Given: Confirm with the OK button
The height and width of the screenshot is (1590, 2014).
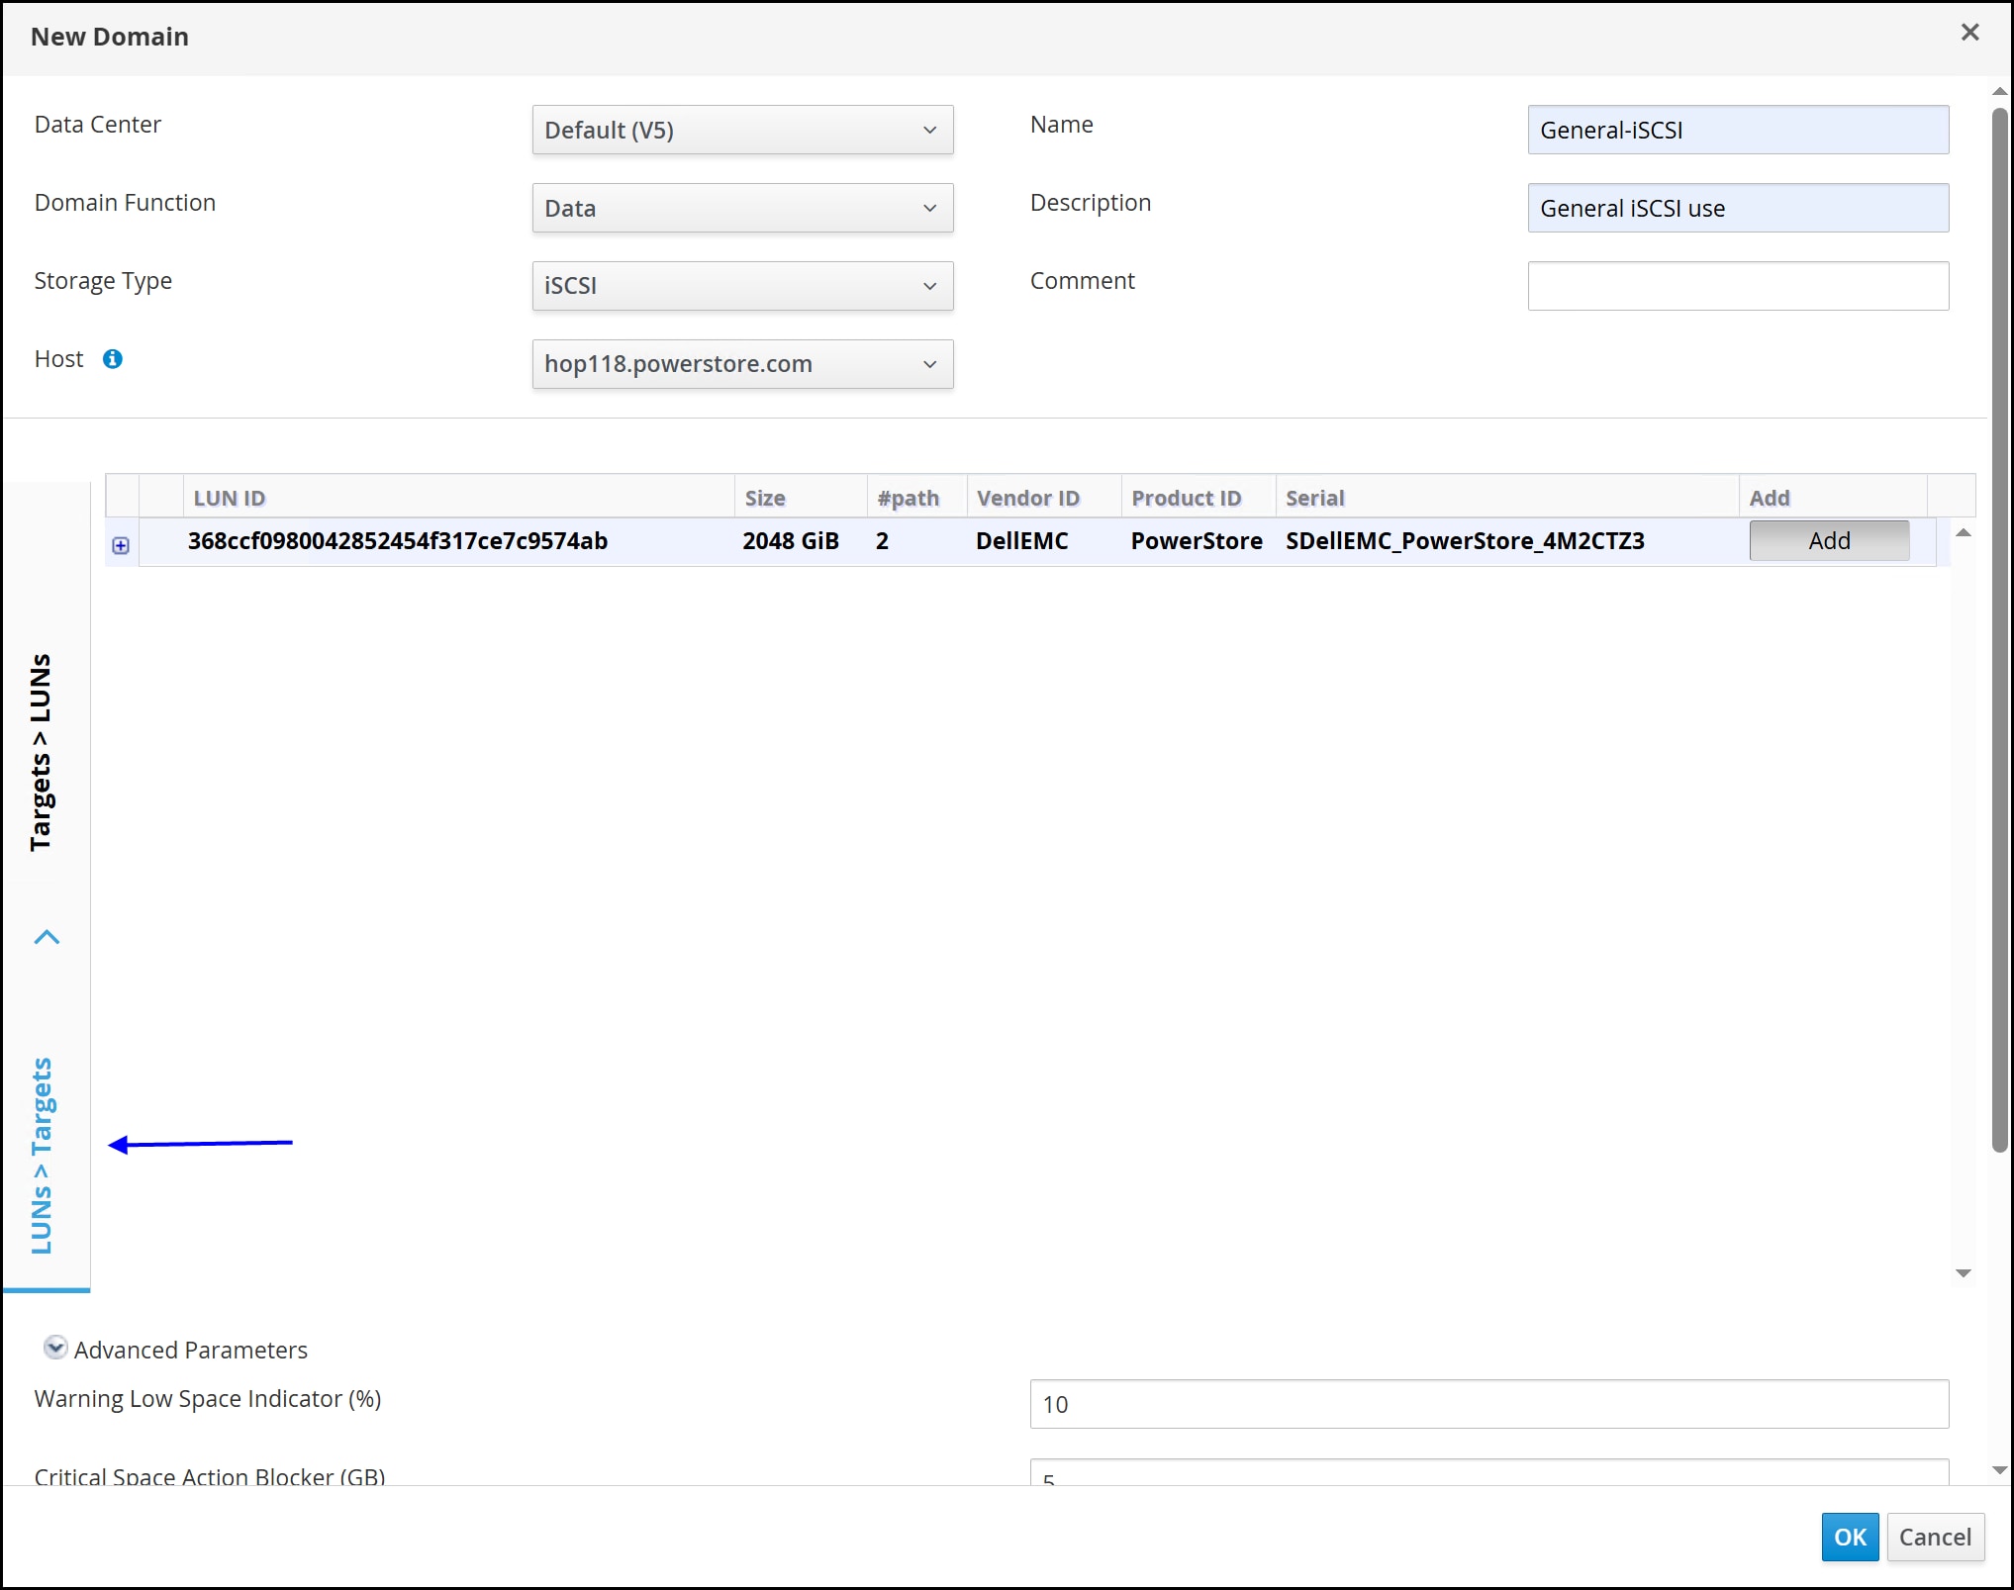Looking at the screenshot, I should [1850, 1537].
